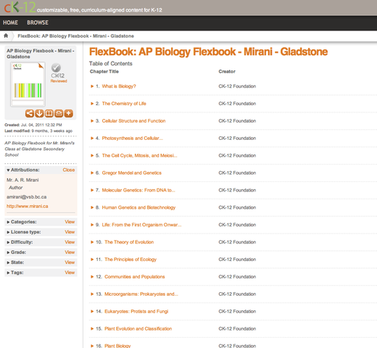Viewport: 377px width, 348px height.
Task: Open Human Genetics and Biotechnology chapter
Action: click(x=138, y=207)
